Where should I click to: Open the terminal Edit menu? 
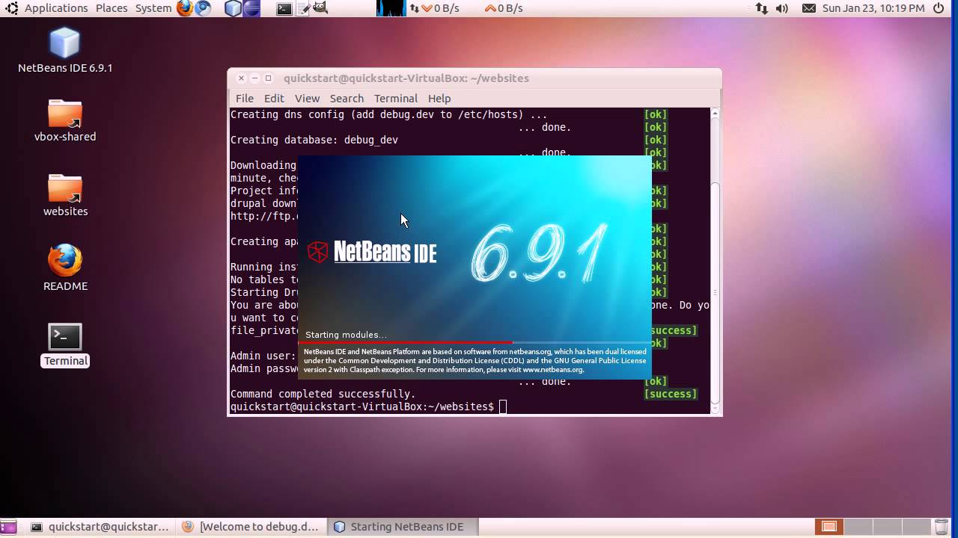click(x=274, y=98)
